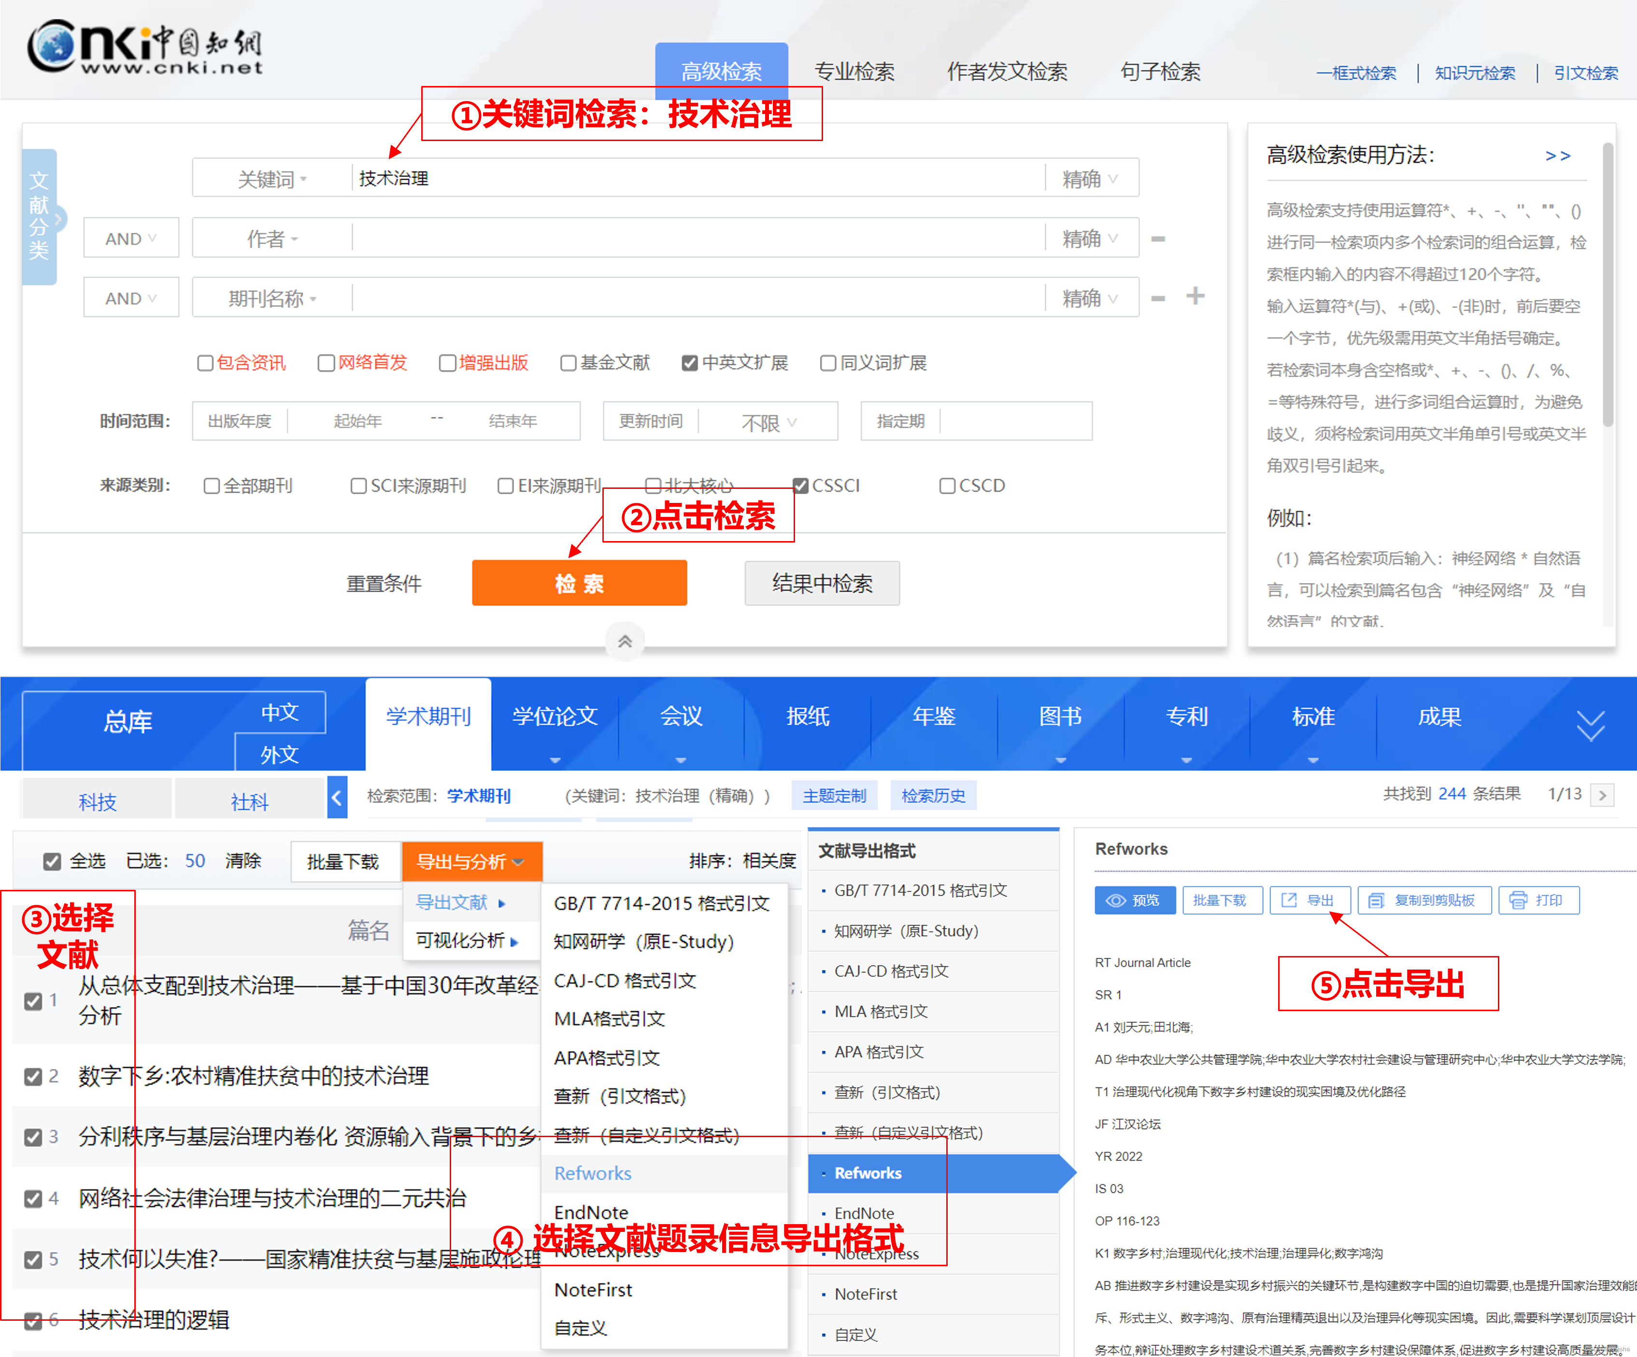Check the CSCD source checkbox

[x=947, y=486]
